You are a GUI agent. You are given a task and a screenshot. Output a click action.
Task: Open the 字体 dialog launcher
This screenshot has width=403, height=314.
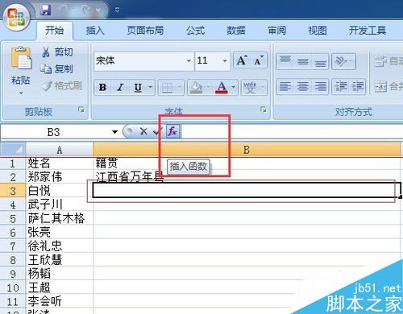pyautogui.click(x=264, y=109)
